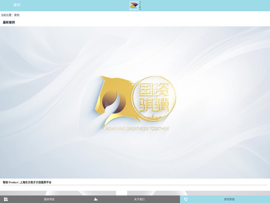The image size is (270, 203).
Task: Click the 案例 header title
Action: 17,5
